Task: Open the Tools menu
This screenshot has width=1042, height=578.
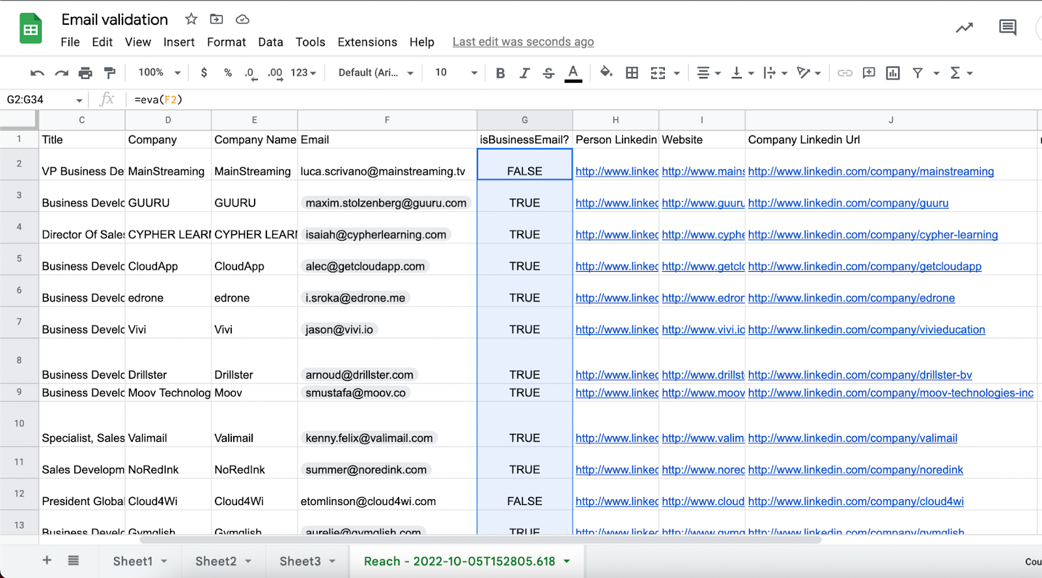Action: point(310,42)
